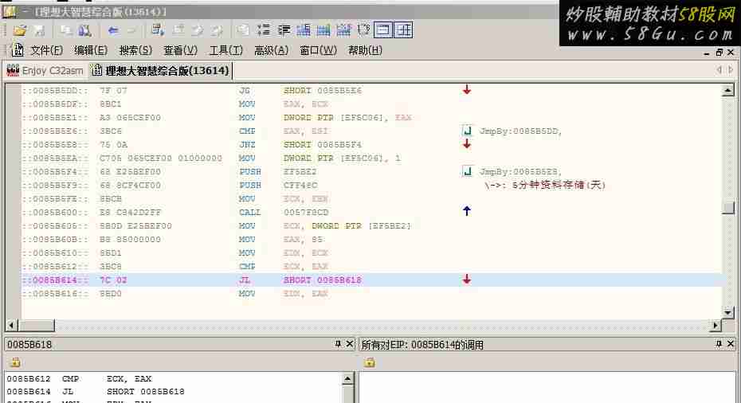Click the scroll down arrow of disassembly view
The height and width of the screenshot is (403, 741).
click(727, 312)
